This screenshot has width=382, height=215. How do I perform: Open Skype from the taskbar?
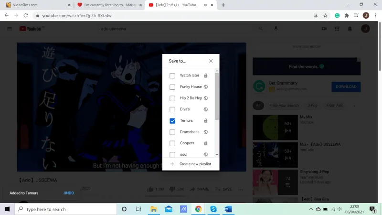coord(213,209)
